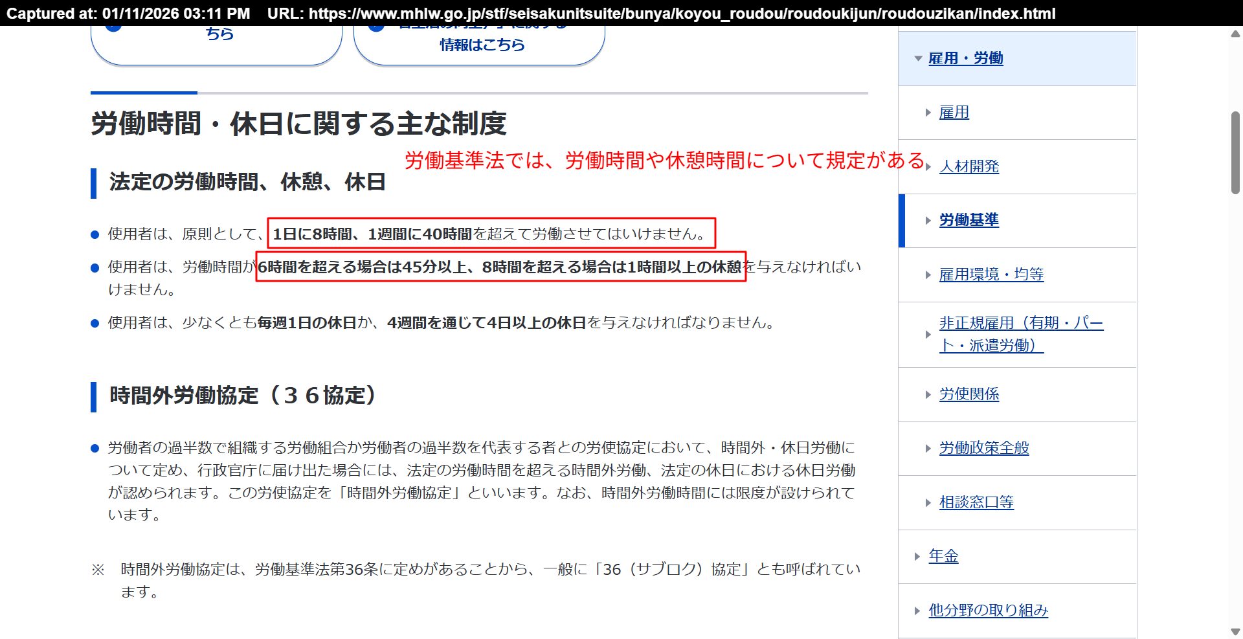Click the subheading 時間外労働協定（３６協定）
This screenshot has height=639, width=1243.
(243, 396)
